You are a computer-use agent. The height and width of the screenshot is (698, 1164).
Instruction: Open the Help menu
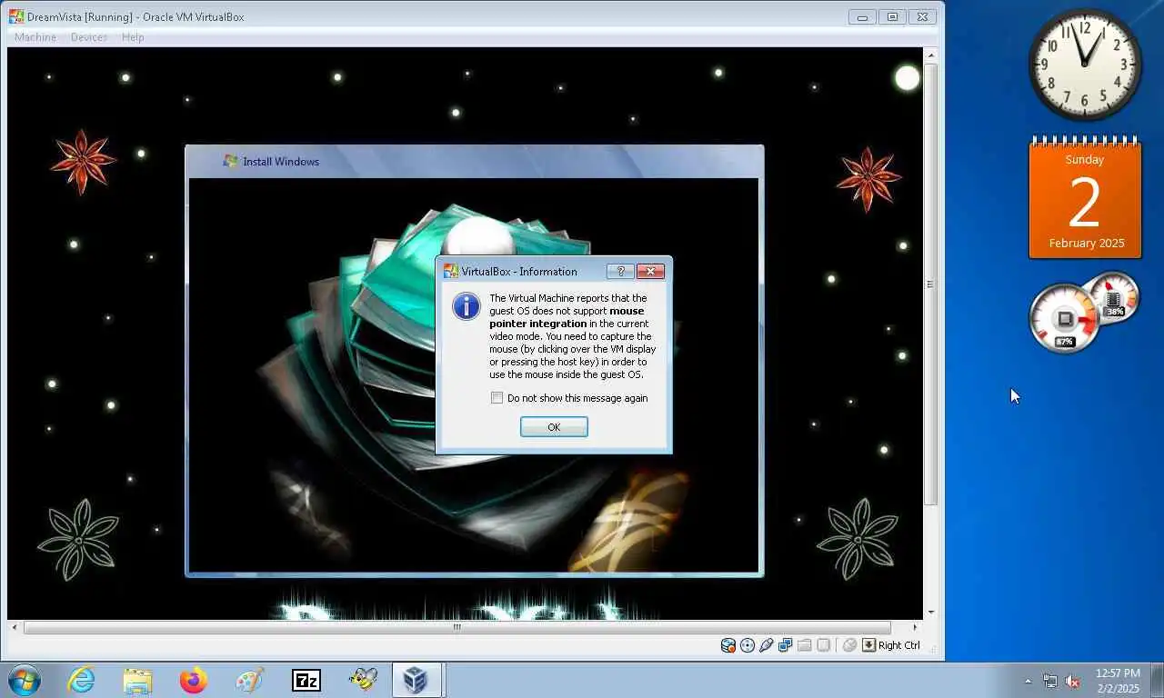coord(133,37)
